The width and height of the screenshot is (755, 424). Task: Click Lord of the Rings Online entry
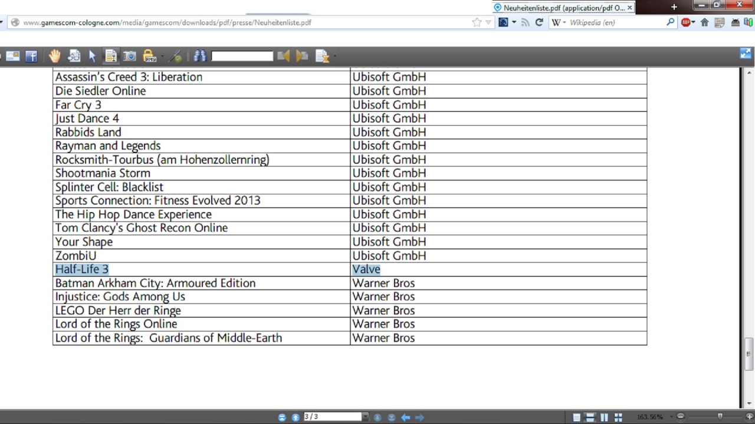pos(116,324)
